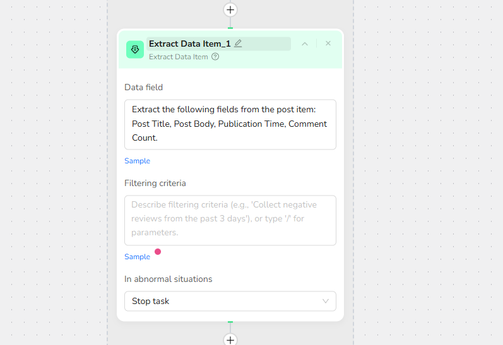The image size is (503, 345).
Task: Click the Data field label
Action: (143, 87)
